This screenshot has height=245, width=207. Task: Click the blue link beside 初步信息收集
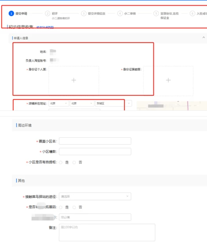[x=45, y=27]
